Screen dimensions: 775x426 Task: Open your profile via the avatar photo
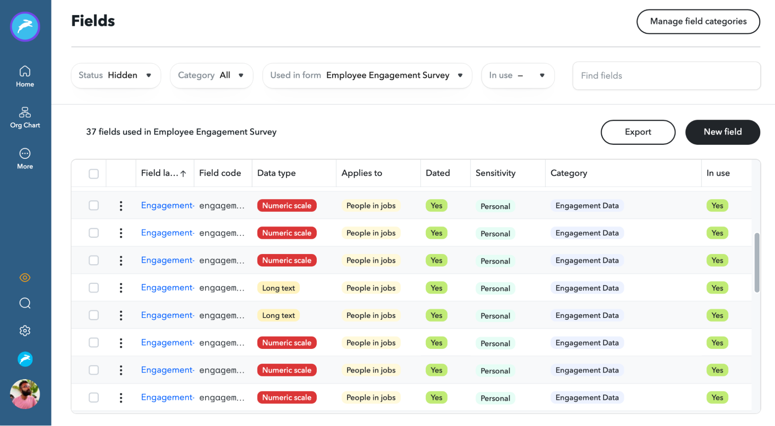point(24,393)
